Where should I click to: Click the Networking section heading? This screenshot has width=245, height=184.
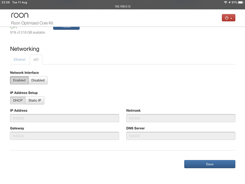tap(25, 49)
